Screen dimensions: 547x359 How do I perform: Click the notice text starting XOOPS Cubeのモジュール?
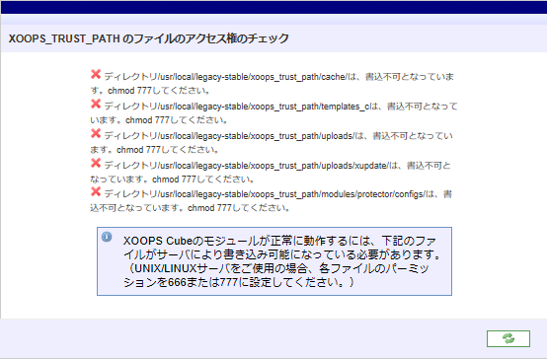[x=281, y=261]
